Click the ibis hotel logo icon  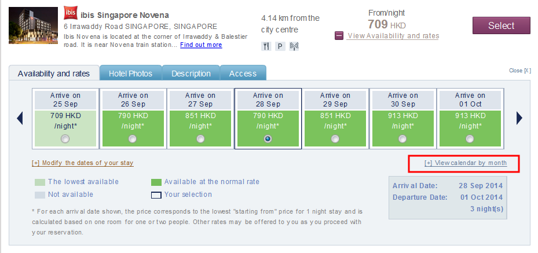click(70, 14)
